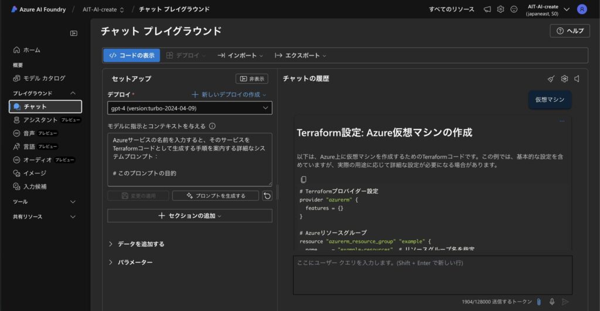Viewport: 600px width, 311px height.
Task: Open the インポート menu
Action: pos(240,56)
